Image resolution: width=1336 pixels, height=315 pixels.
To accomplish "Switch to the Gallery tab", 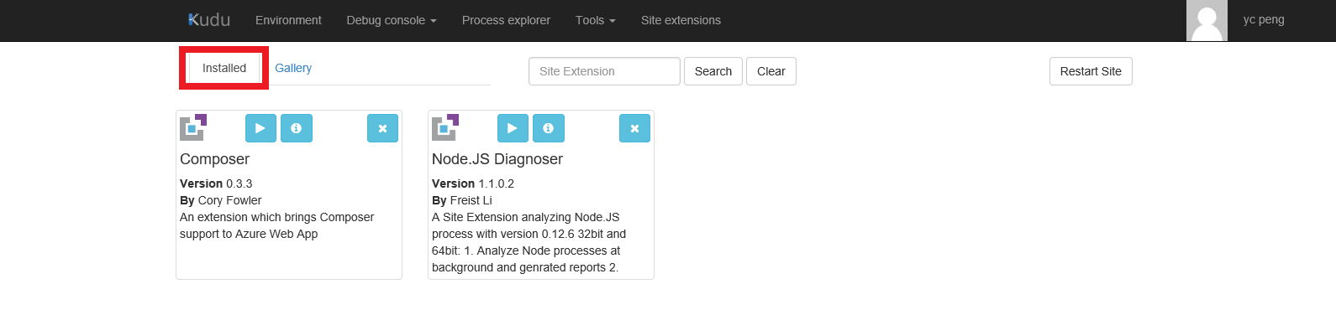I will pos(293,68).
